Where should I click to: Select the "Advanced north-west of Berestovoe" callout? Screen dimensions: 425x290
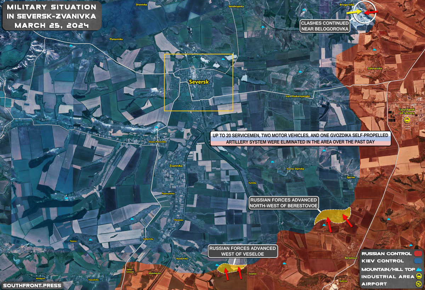pos(283,203)
